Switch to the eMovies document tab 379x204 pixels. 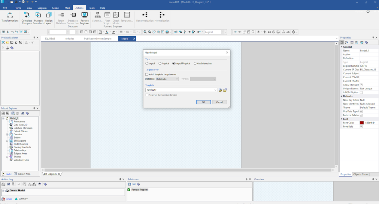click(x=70, y=39)
